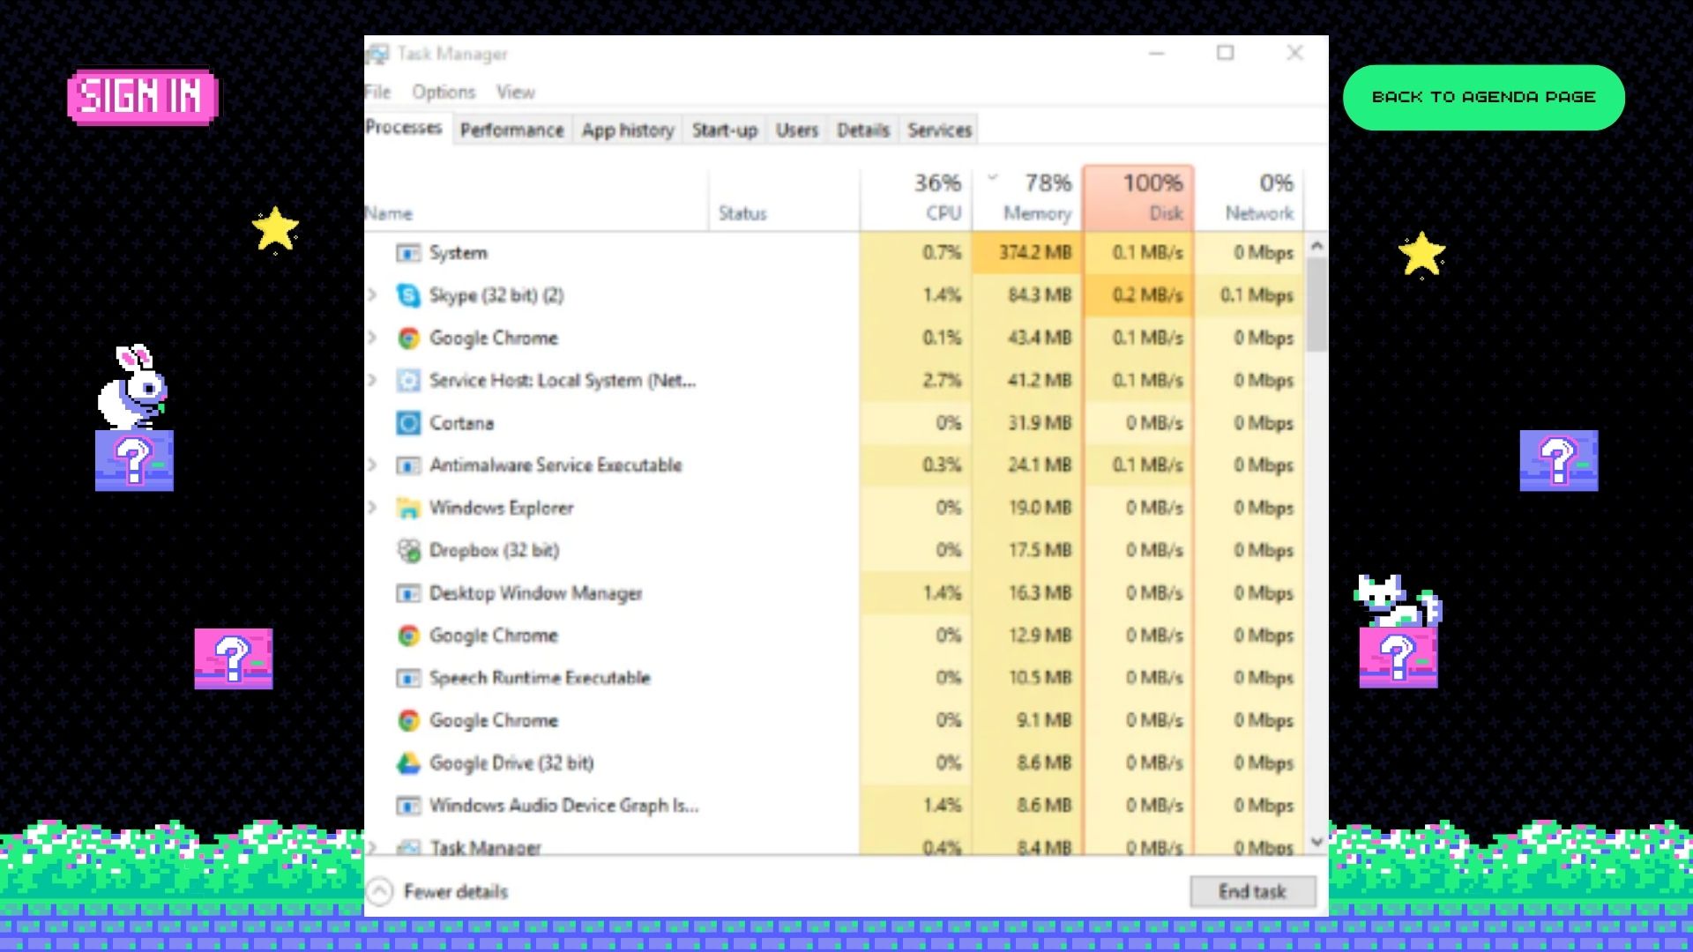Sort processes by Disk column header
Screen dimensions: 1693x952
(x=1138, y=197)
